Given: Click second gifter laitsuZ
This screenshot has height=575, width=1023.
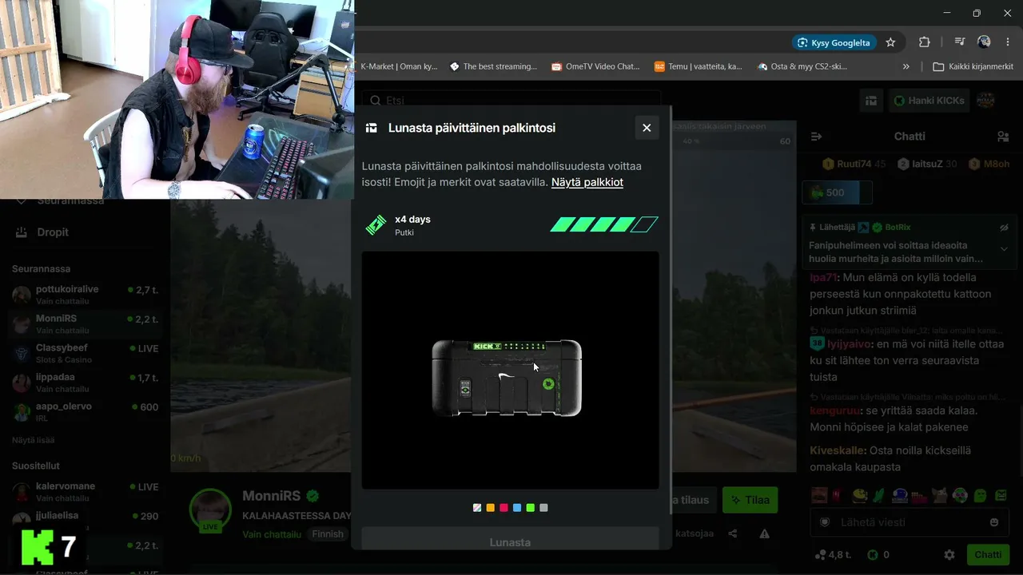Looking at the screenshot, I should pos(927,164).
